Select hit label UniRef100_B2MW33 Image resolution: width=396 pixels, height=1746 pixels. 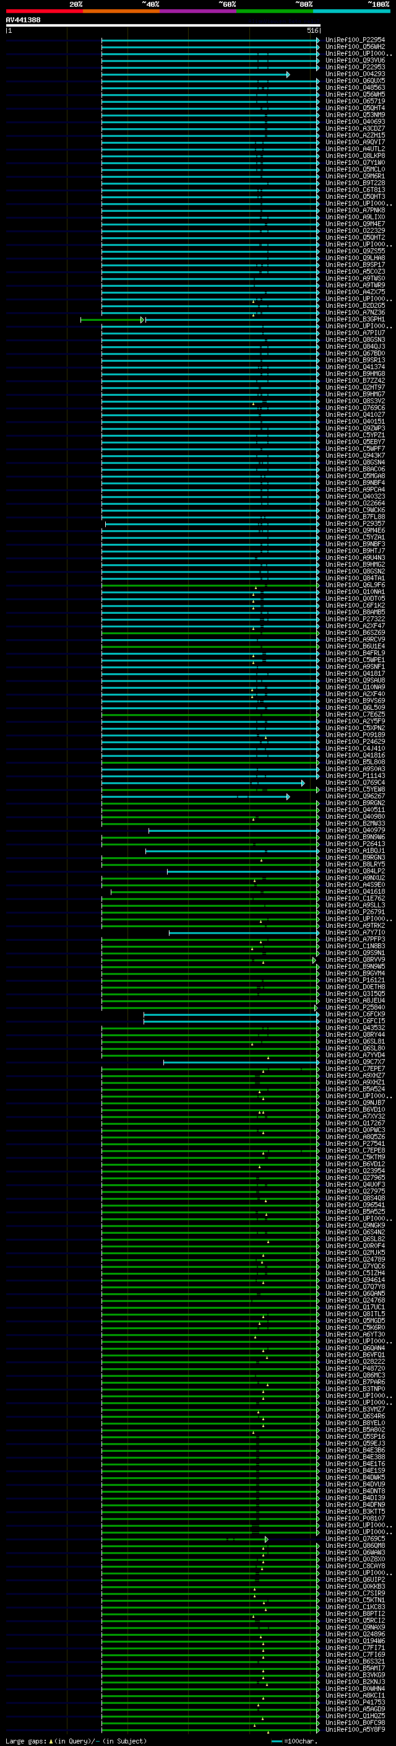pos(355,823)
